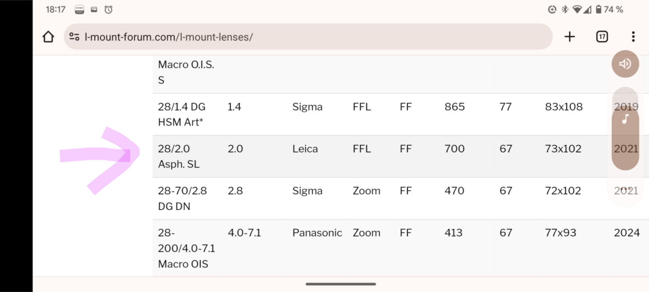Screen dimensions: 649x292
Task: Tap the volume speaker icon
Action: click(625, 64)
